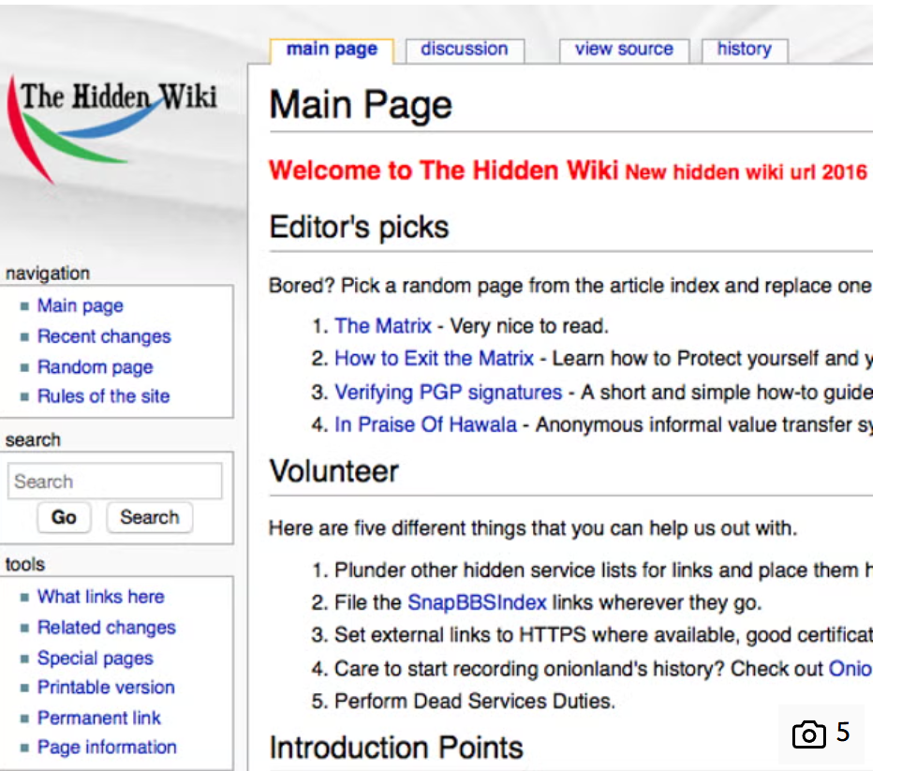Open the view source tab
902x771 pixels.
coord(624,50)
